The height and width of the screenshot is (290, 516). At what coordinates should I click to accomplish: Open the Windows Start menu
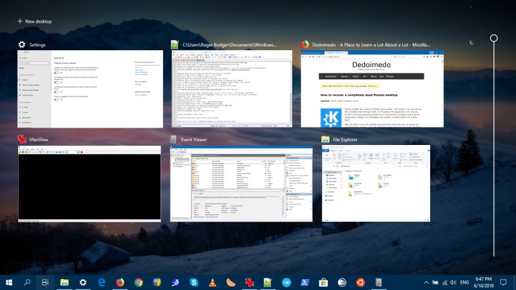(9, 282)
